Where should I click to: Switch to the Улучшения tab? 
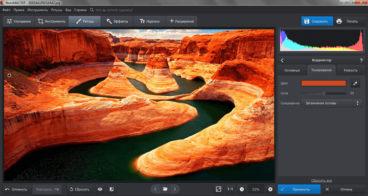(19, 21)
